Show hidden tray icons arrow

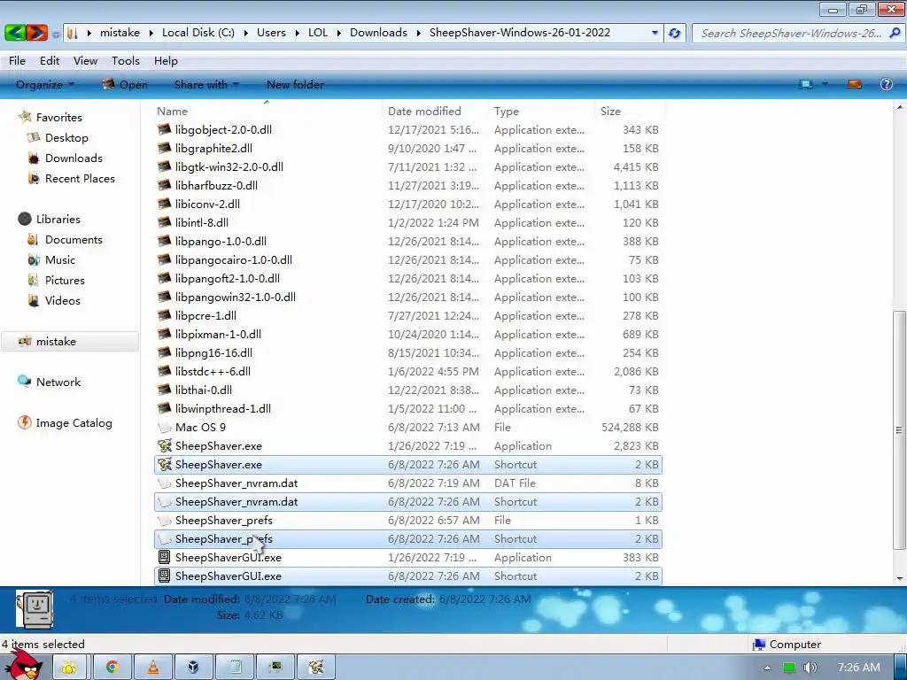[767, 668]
